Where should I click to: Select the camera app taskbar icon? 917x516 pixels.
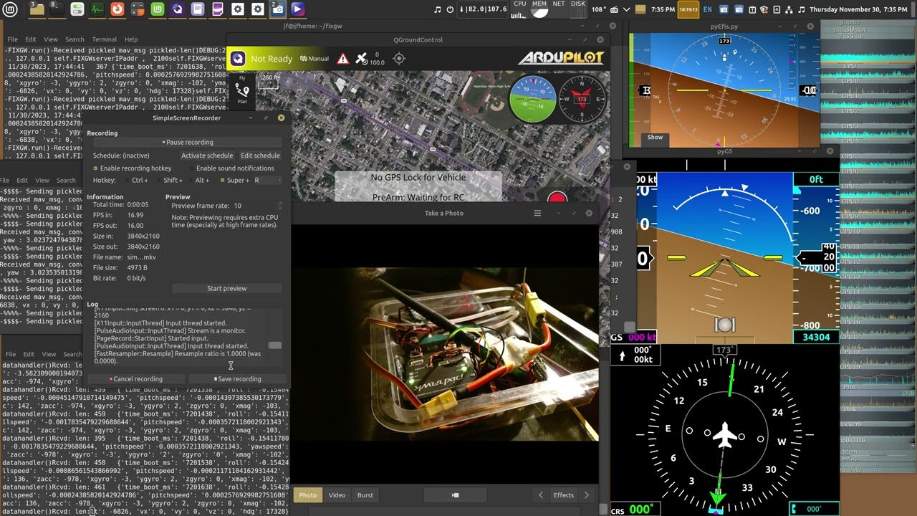tap(277, 9)
